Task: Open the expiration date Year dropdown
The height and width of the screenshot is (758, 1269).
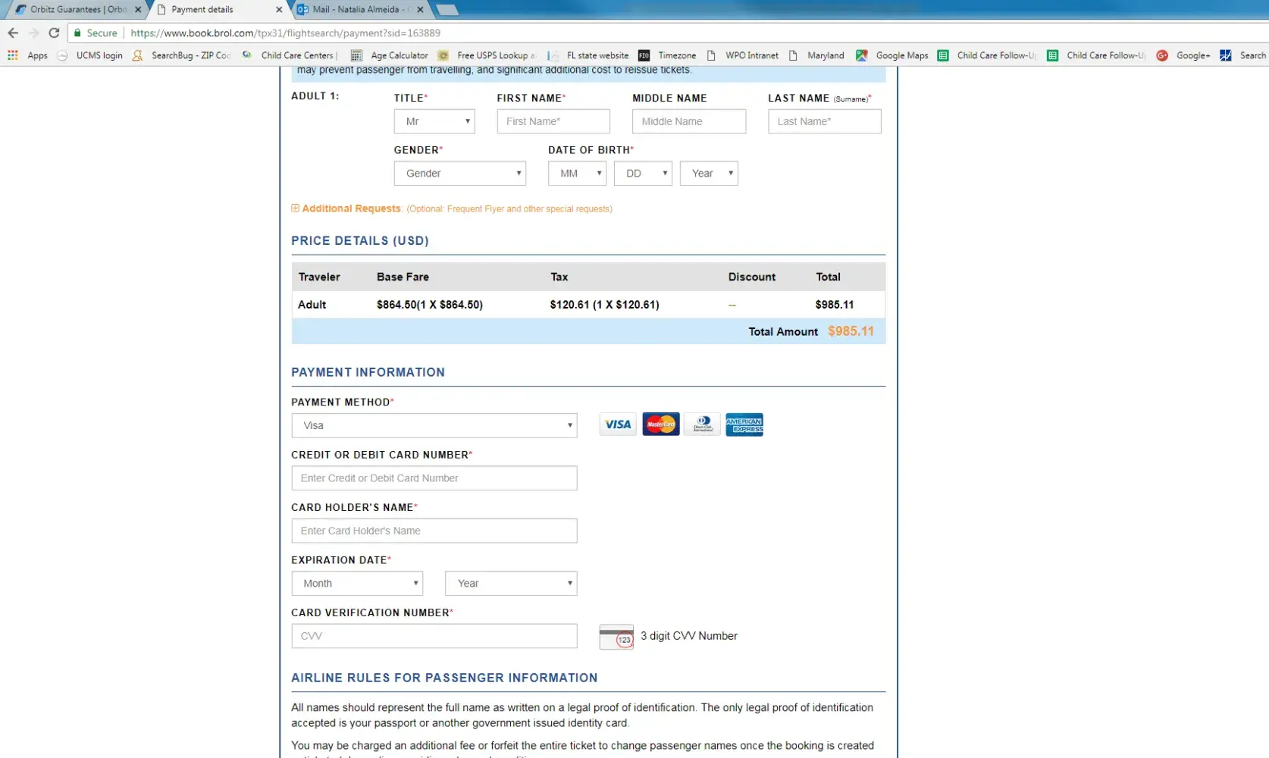Action: [x=511, y=584]
